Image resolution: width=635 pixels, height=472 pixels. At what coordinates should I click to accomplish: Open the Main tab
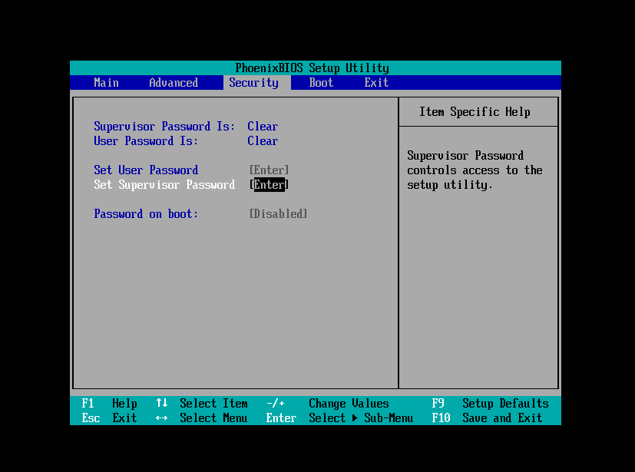[x=106, y=83]
